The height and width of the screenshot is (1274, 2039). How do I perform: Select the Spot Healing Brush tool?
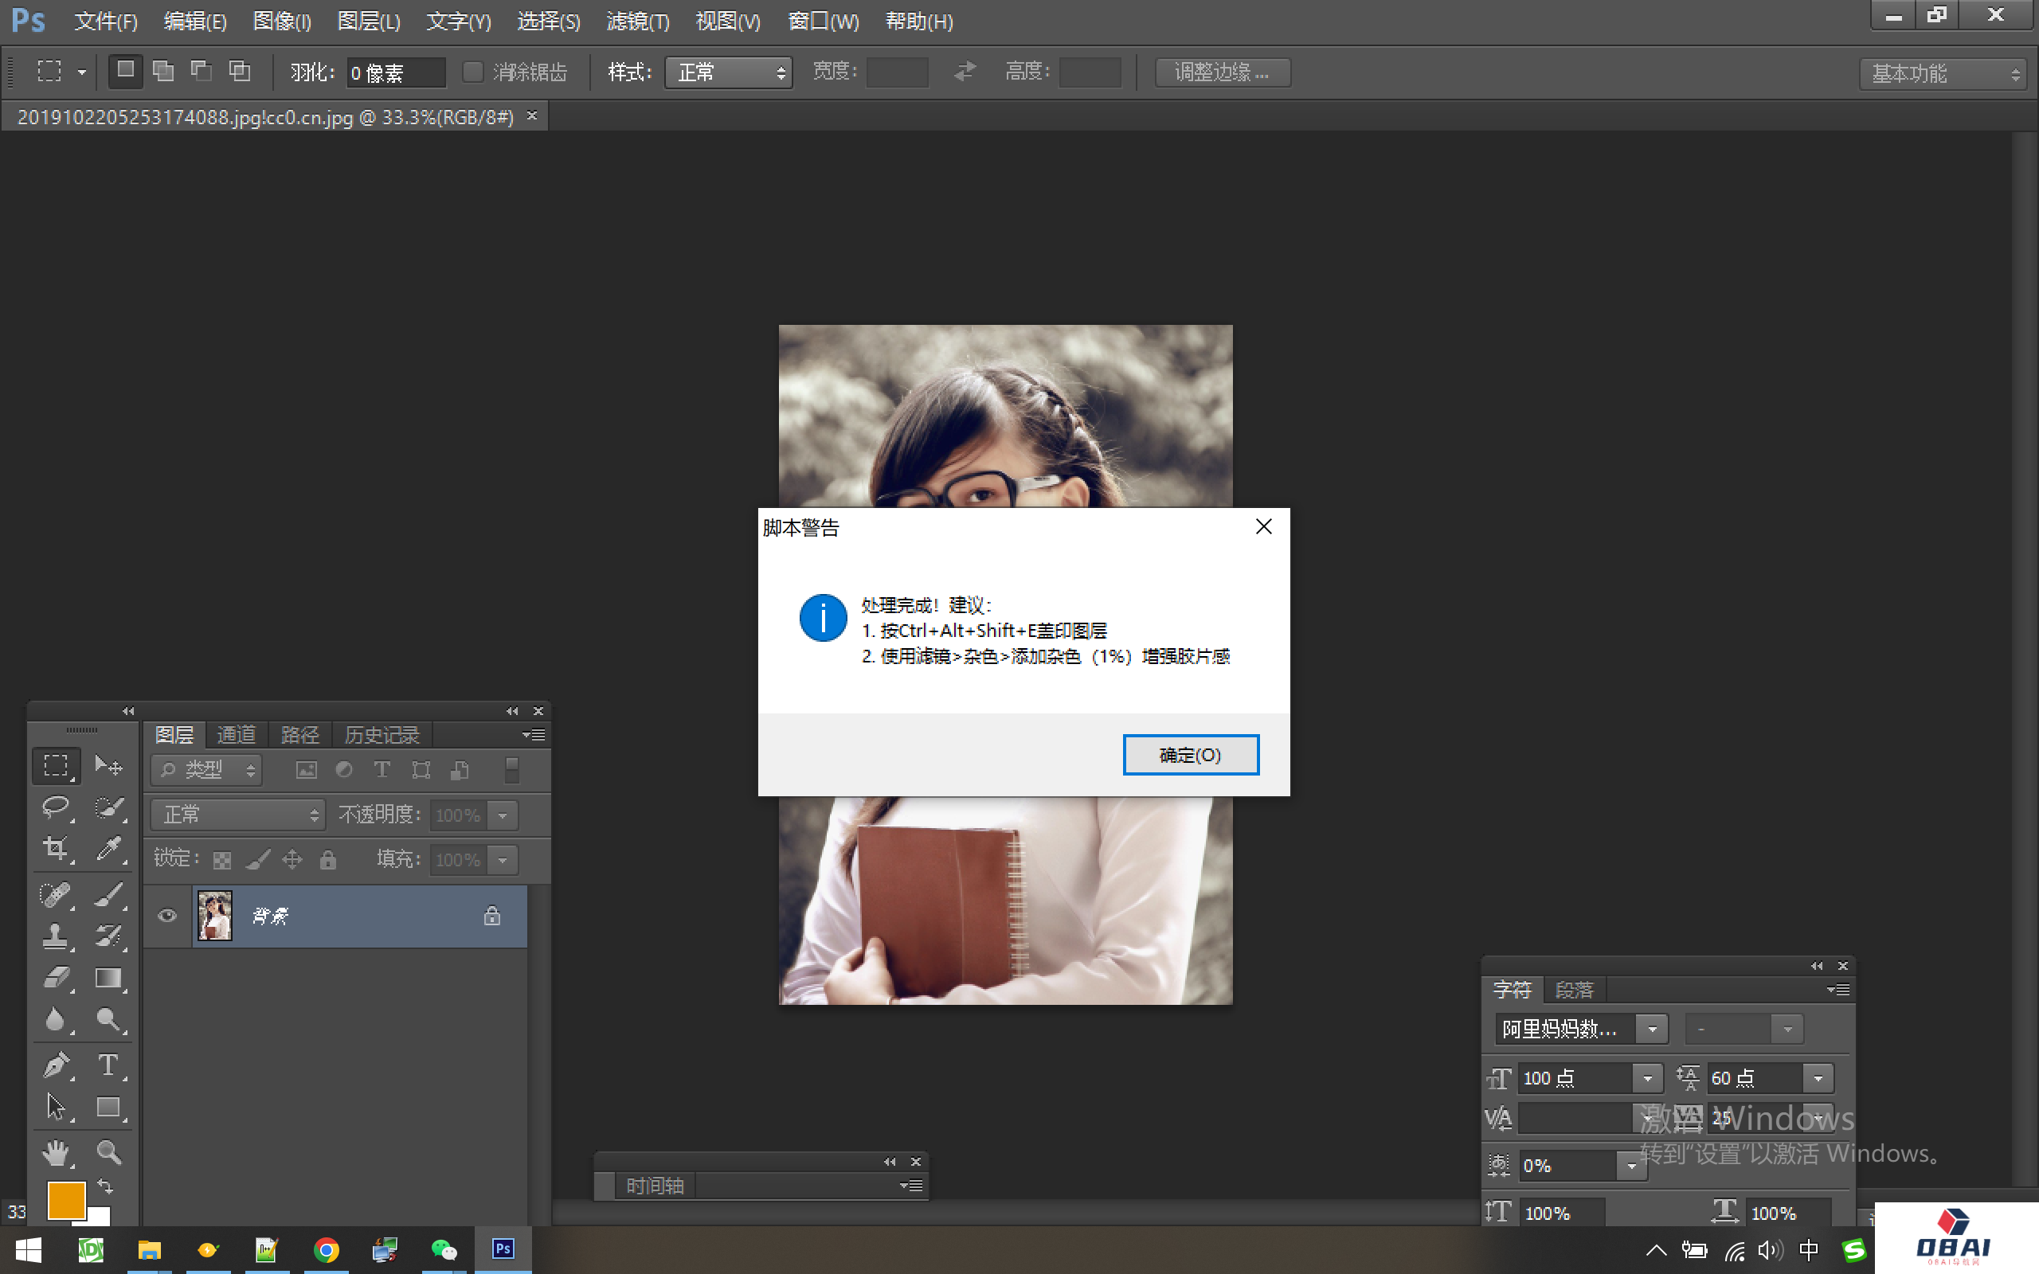56,894
